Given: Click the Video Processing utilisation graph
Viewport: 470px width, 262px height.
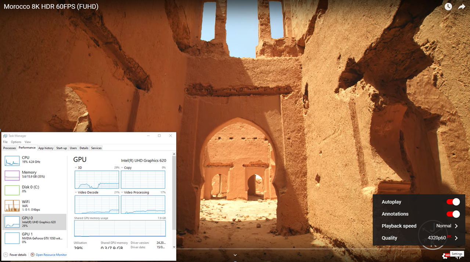Looking at the screenshot, I should 143,204.
